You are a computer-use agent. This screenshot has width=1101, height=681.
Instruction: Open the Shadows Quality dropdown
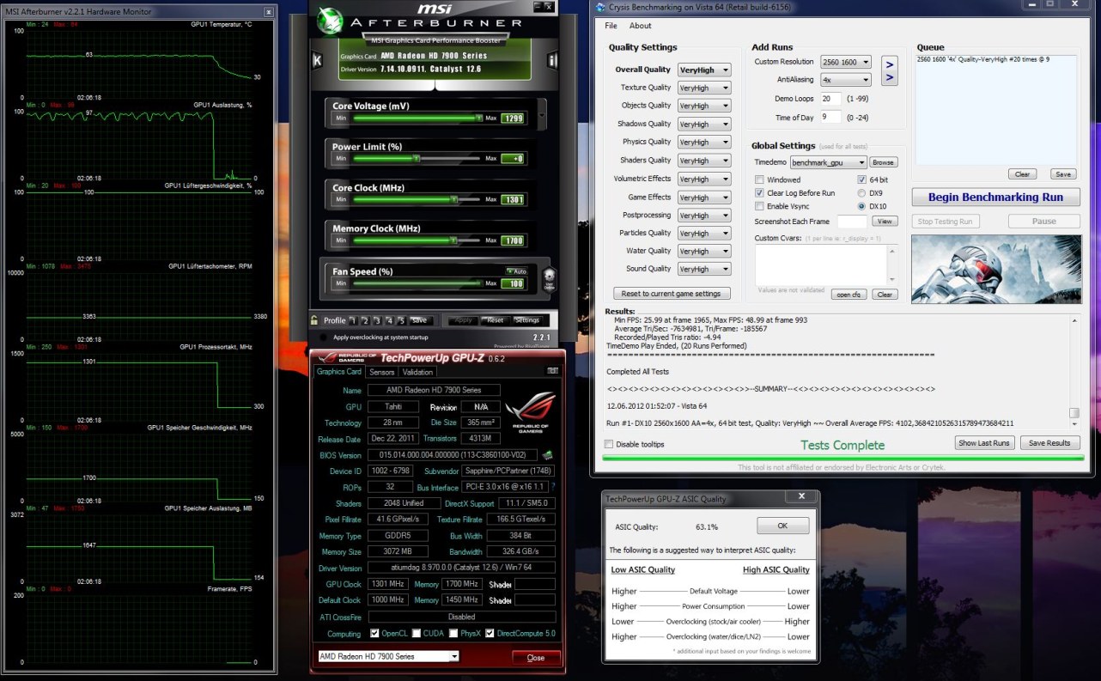703,125
